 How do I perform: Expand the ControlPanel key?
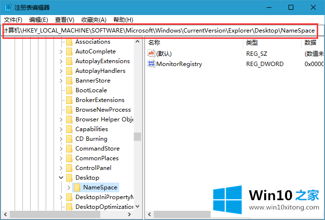click(x=61, y=168)
